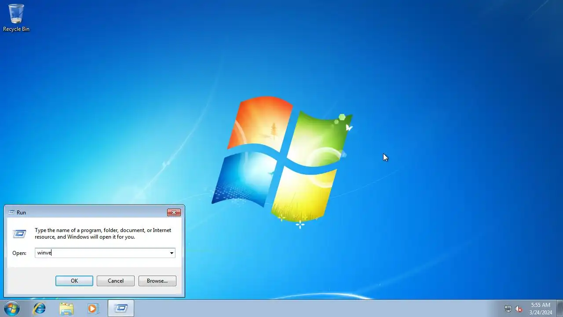
Task: Click the "Open:" label
Action: click(x=19, y=253)
